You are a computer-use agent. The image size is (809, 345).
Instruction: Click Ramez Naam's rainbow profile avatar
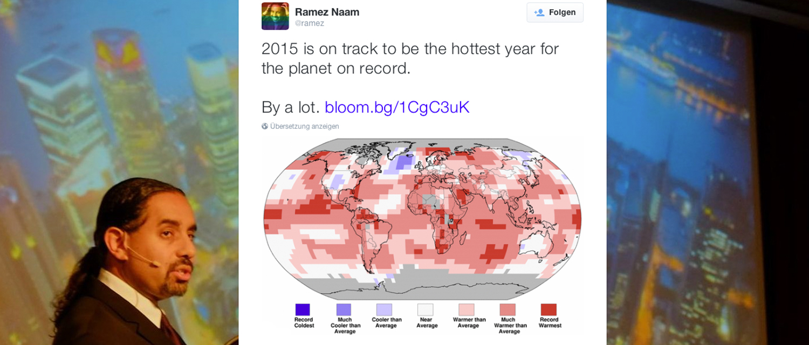275,16
